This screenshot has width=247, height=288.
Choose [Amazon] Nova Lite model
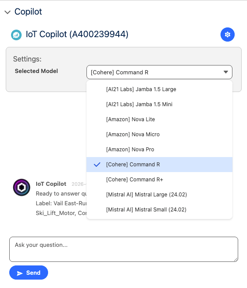tap(159, 119)
